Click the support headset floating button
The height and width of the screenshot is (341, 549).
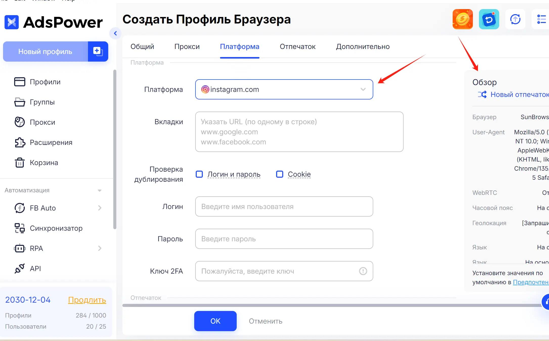pyautogui.click(x=546, y=302)
